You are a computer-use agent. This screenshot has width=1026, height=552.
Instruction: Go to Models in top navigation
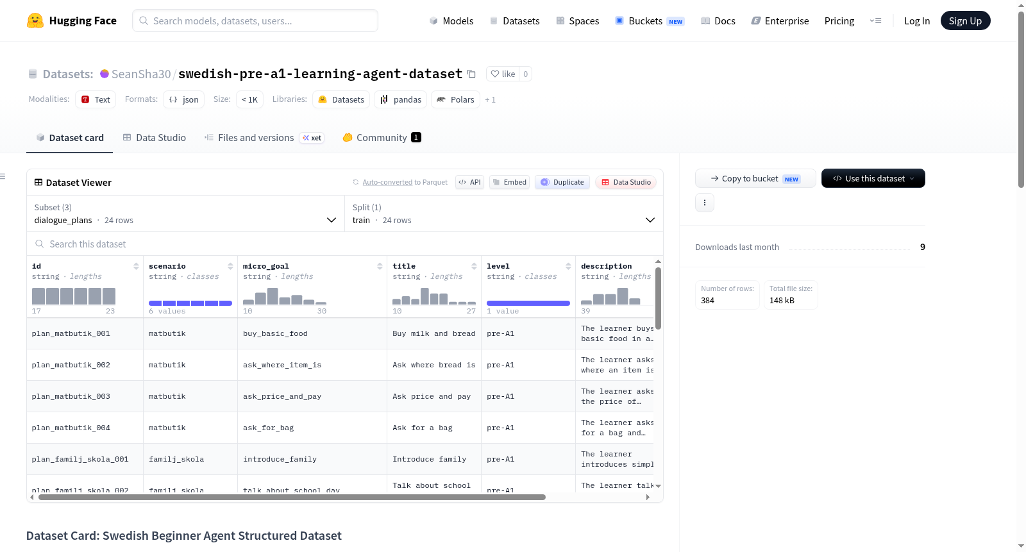click(451, 21)
